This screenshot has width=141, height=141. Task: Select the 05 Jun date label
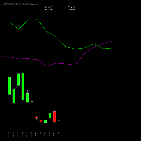[x=27, y=134]
